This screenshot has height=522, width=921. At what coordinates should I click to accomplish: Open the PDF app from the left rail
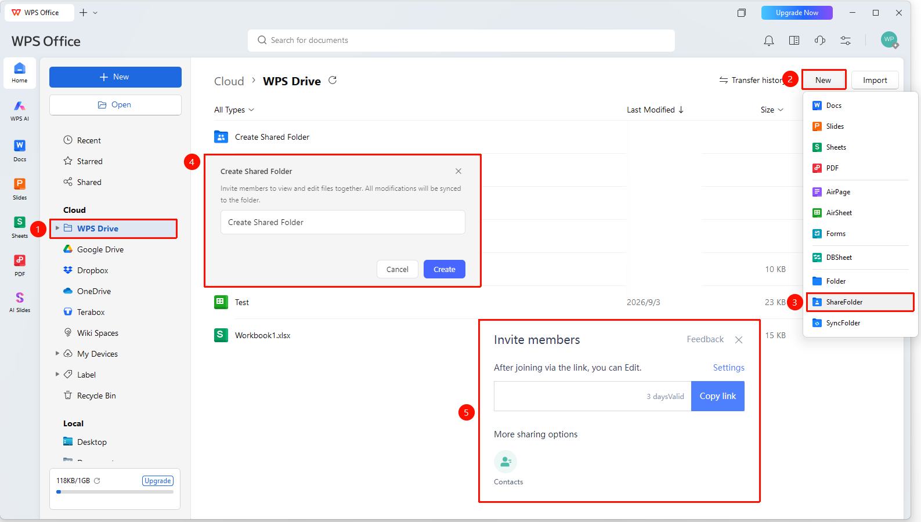click(20, 265)
